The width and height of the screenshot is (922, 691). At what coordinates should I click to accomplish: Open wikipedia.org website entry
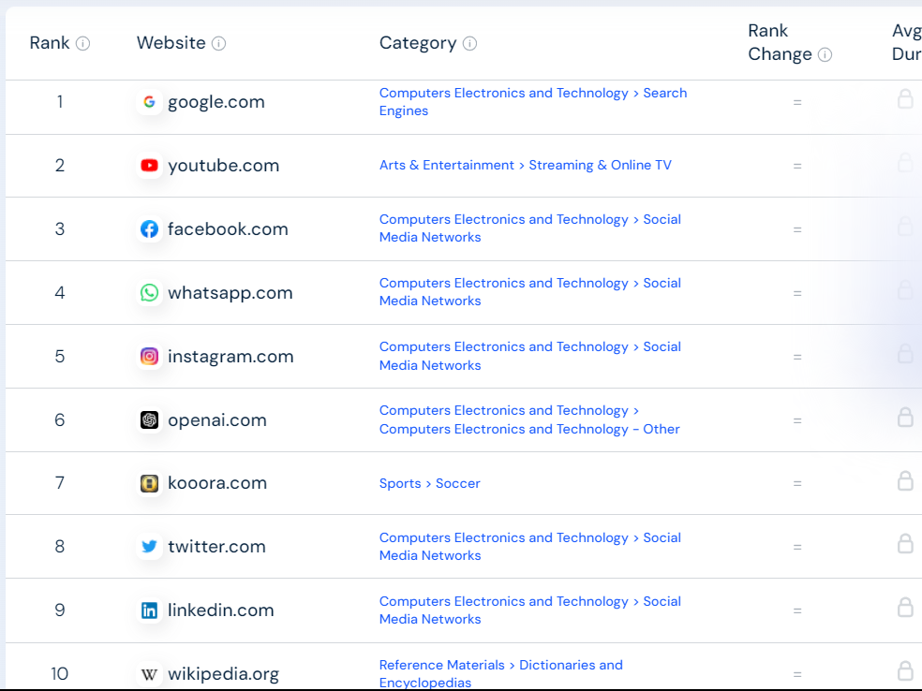[223, 674]
